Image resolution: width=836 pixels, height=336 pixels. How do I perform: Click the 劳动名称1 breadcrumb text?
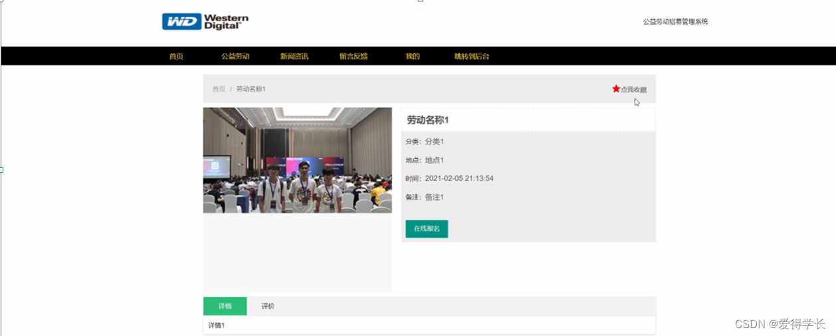tap(251, 89)
